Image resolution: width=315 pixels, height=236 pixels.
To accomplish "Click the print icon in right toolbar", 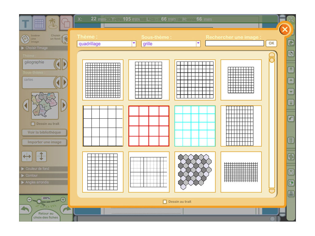I will (291, 194).
